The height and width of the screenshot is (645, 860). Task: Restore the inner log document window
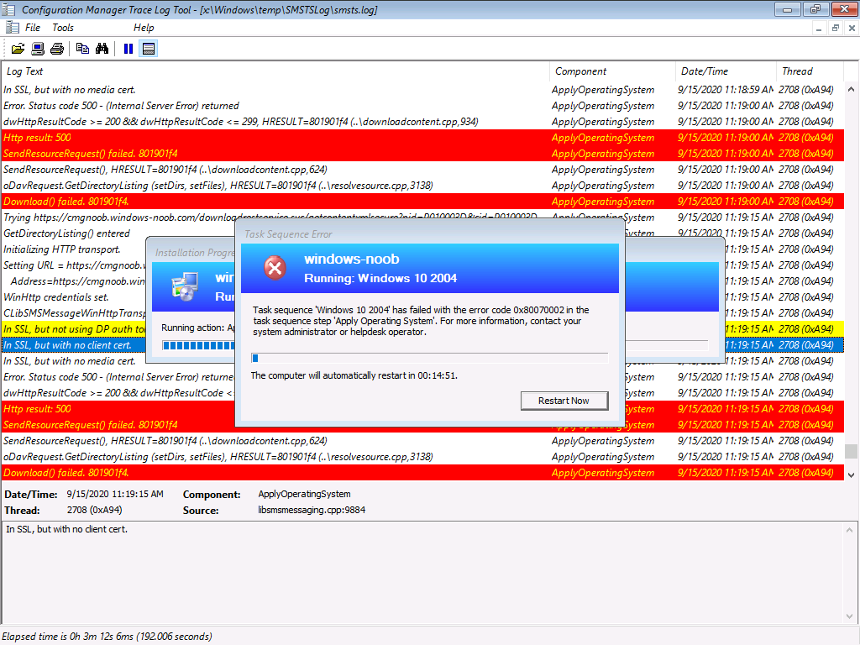pyautogui.click(x=836, y=28)
